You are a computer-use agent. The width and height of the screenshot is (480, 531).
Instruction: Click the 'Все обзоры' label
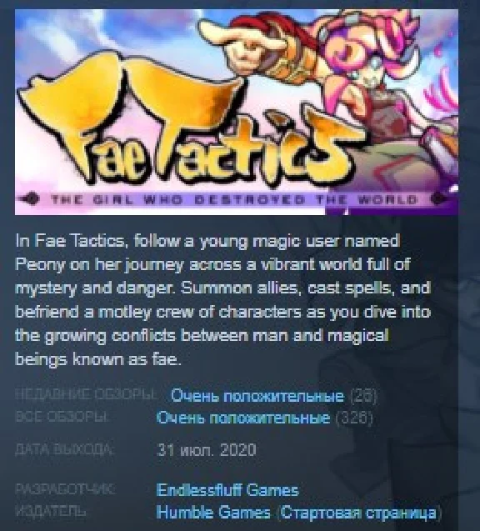62,417
